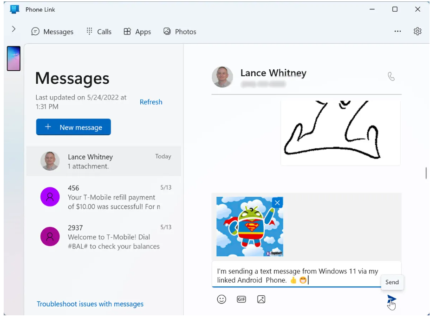Open the Lance Whitney conversation in list
The image size is (436, 326).
[x=104, y=161]
